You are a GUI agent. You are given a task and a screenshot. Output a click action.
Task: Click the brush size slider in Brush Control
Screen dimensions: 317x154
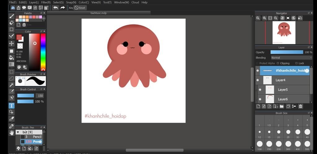[x=26, y=96]
